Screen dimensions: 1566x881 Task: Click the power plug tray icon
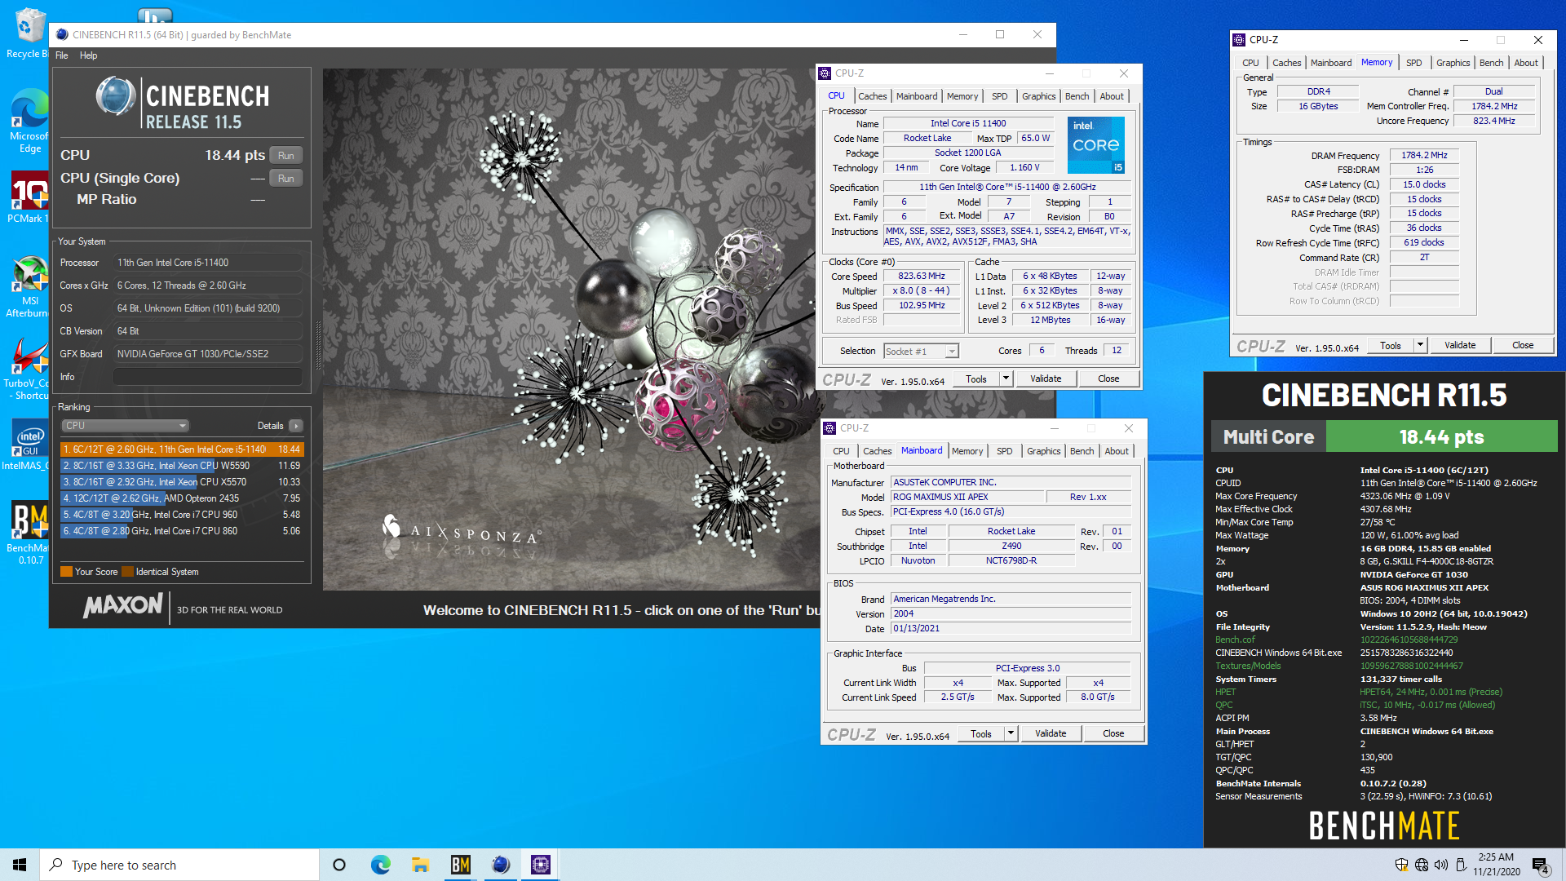tap(1461, 865)
